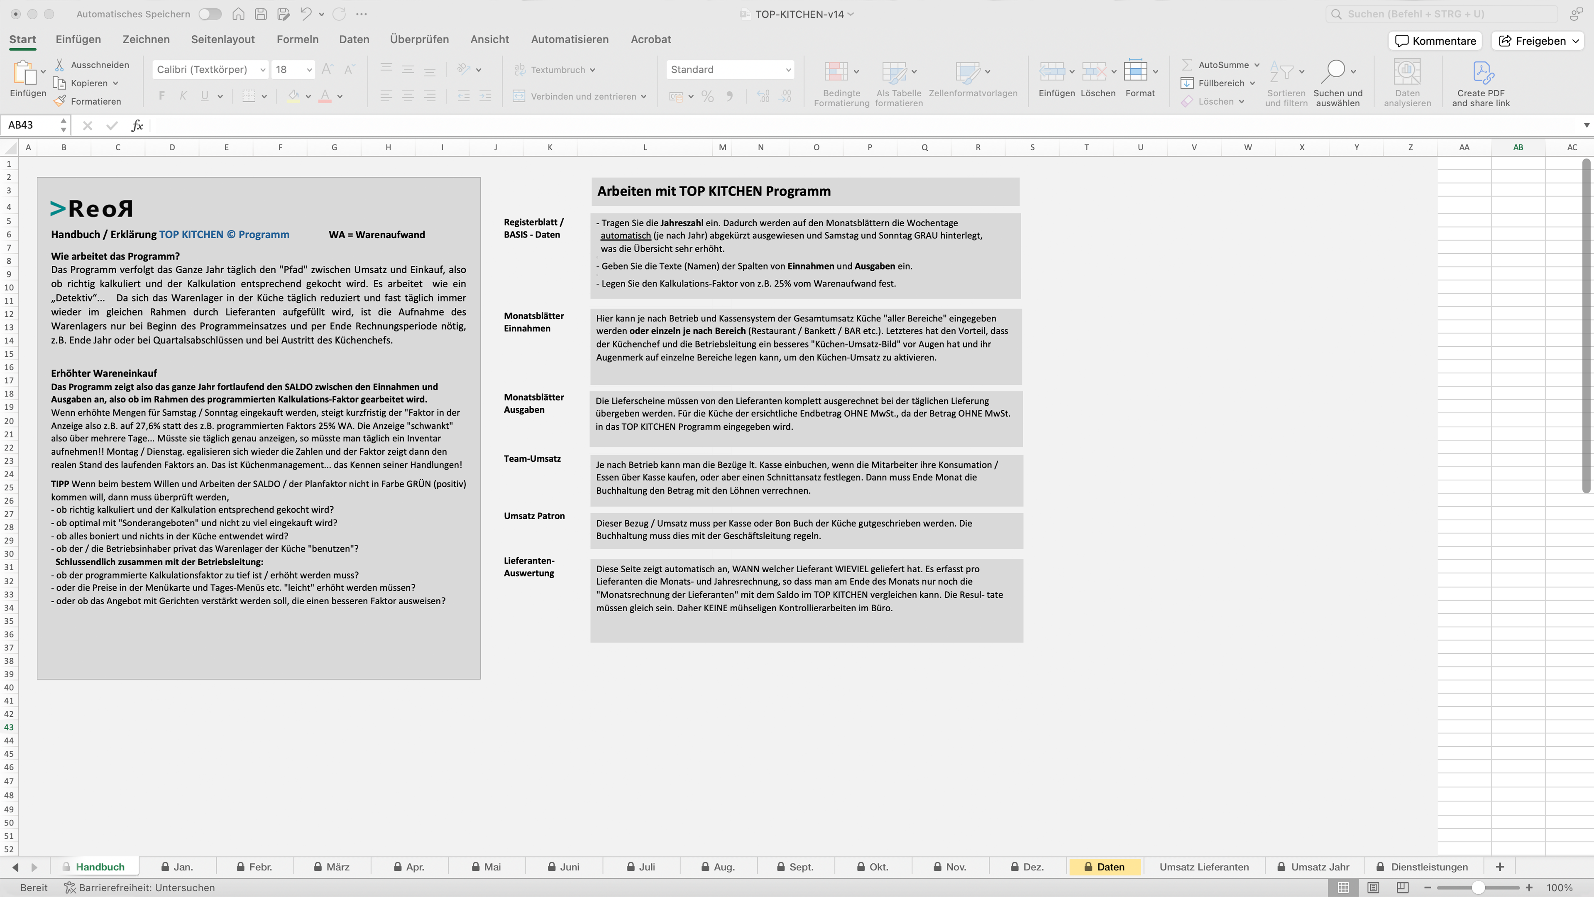Screen dimensions: 1594x897
Task: Expand Füllbereich dropdown arrow
Action: coord(1252,83)
